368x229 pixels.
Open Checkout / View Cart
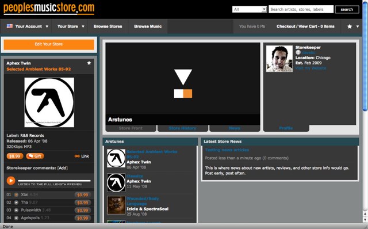305,26
